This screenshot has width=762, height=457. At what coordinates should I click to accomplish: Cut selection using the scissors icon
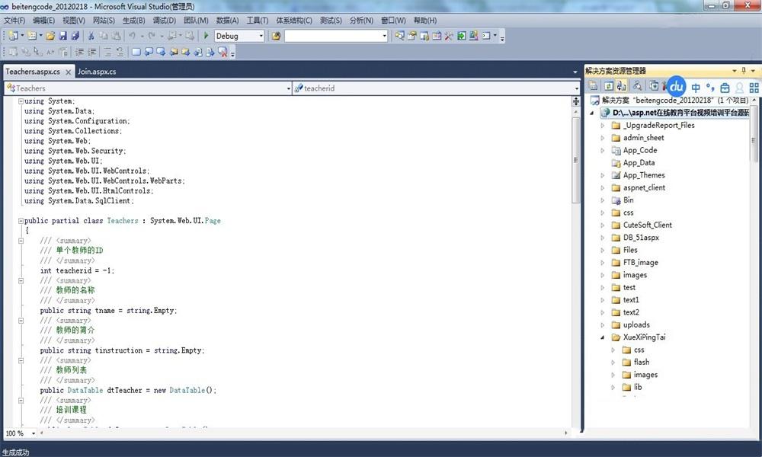[x=91, y=36]
